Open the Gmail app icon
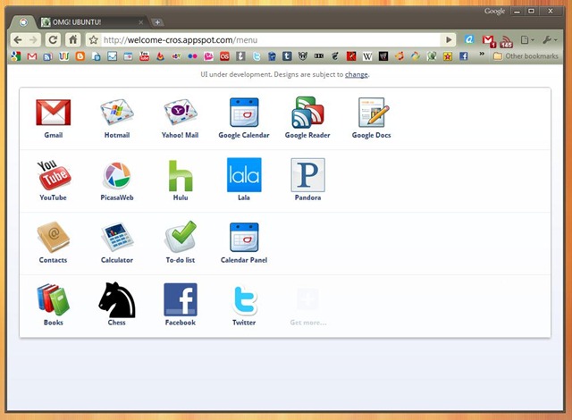This screenshot has height=420, width=572. point(54,113)
